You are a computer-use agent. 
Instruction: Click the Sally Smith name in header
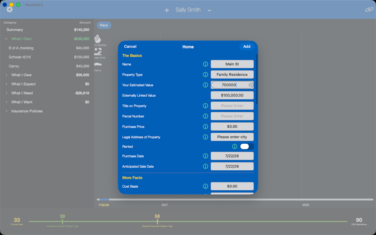pyautogui.click(x=188, y=10)
